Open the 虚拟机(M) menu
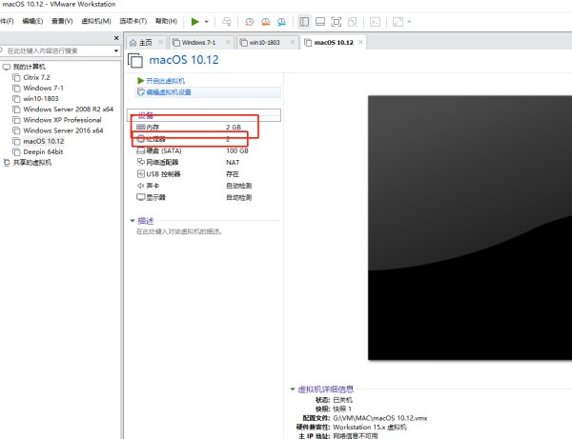The height and width of the screenshot is (439, 572). [x=96, y=21]
